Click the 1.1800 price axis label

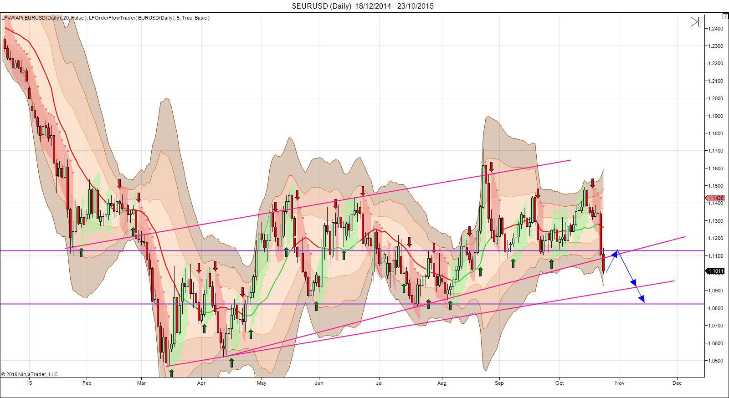pyautogui.click(x=717, y=133)
